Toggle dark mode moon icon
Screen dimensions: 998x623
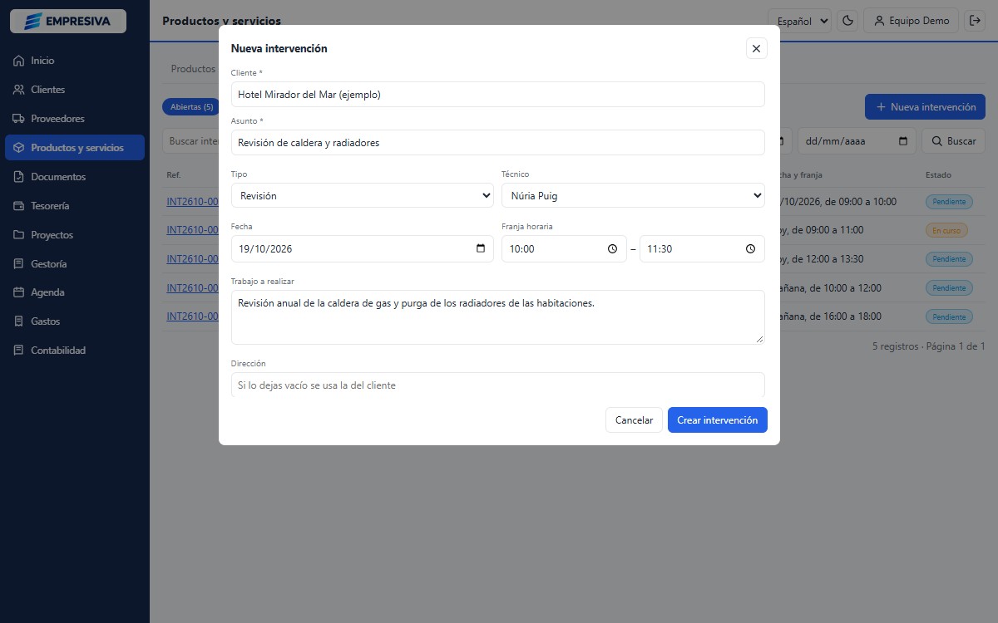[847, 21]
